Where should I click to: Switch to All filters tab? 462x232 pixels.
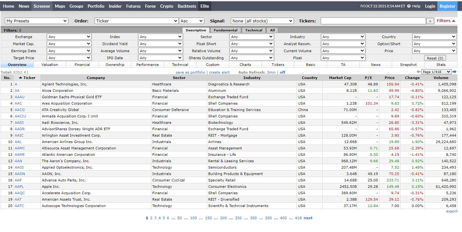point(273,30)
